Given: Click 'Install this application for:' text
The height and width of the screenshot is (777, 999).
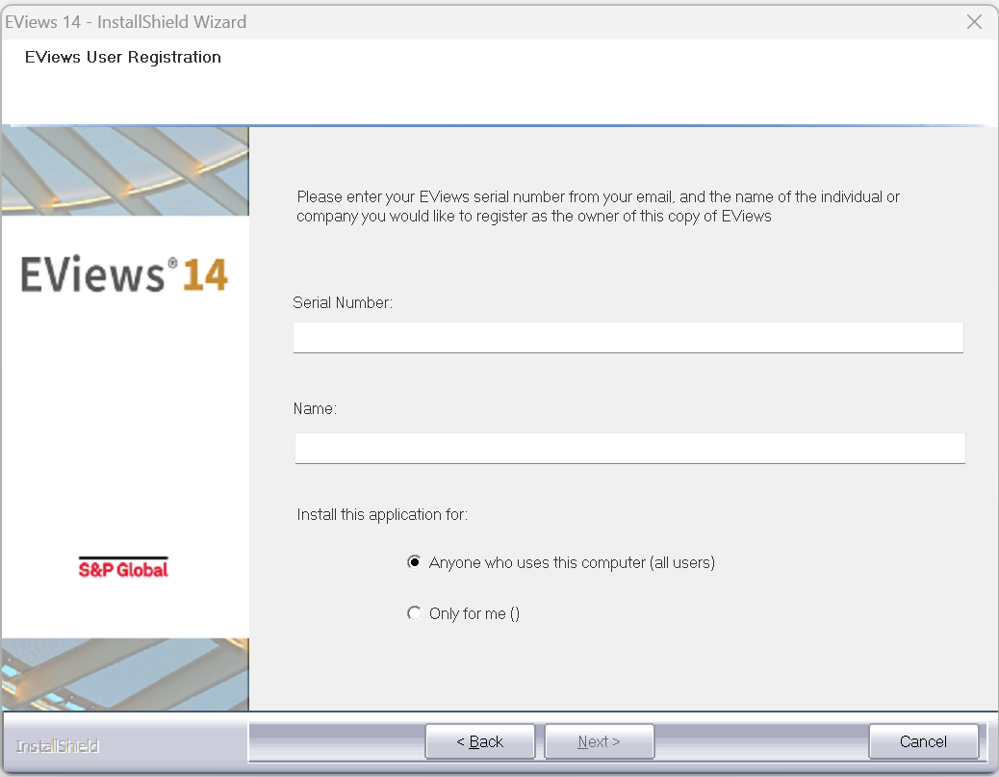Looking at the screenshot, I should pyautogui.click(x=382, y=514).
